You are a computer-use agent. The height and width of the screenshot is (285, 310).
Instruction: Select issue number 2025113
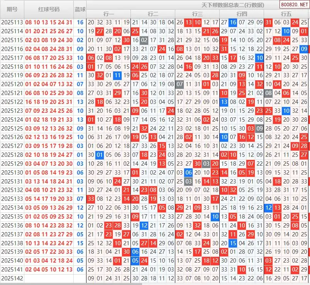coord(12,22)
